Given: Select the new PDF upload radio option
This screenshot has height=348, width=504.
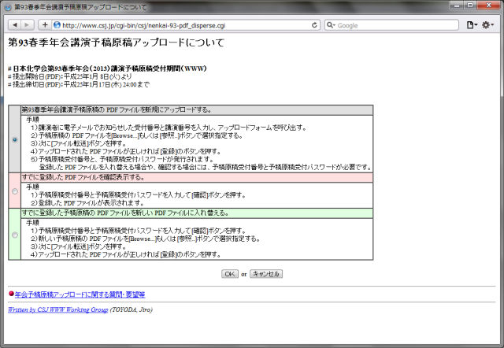Looking at the screenshot, I should (15, 139).
